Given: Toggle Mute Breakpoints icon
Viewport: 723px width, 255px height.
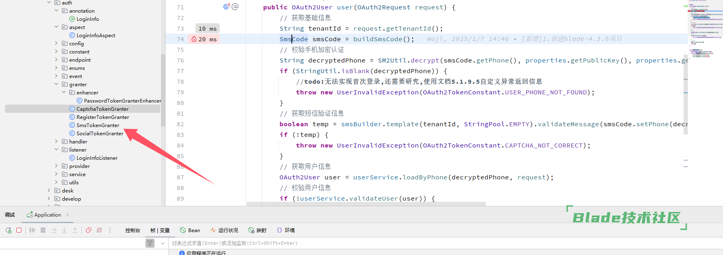Looking at the screenshot, I should pyautogui.click(x=99, y=230).
